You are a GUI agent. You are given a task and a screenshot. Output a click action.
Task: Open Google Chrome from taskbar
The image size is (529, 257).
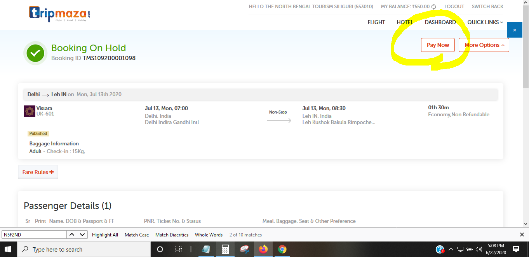click(282, 249)
